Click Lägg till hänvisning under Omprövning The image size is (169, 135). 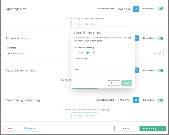click(x=84, y=115)
